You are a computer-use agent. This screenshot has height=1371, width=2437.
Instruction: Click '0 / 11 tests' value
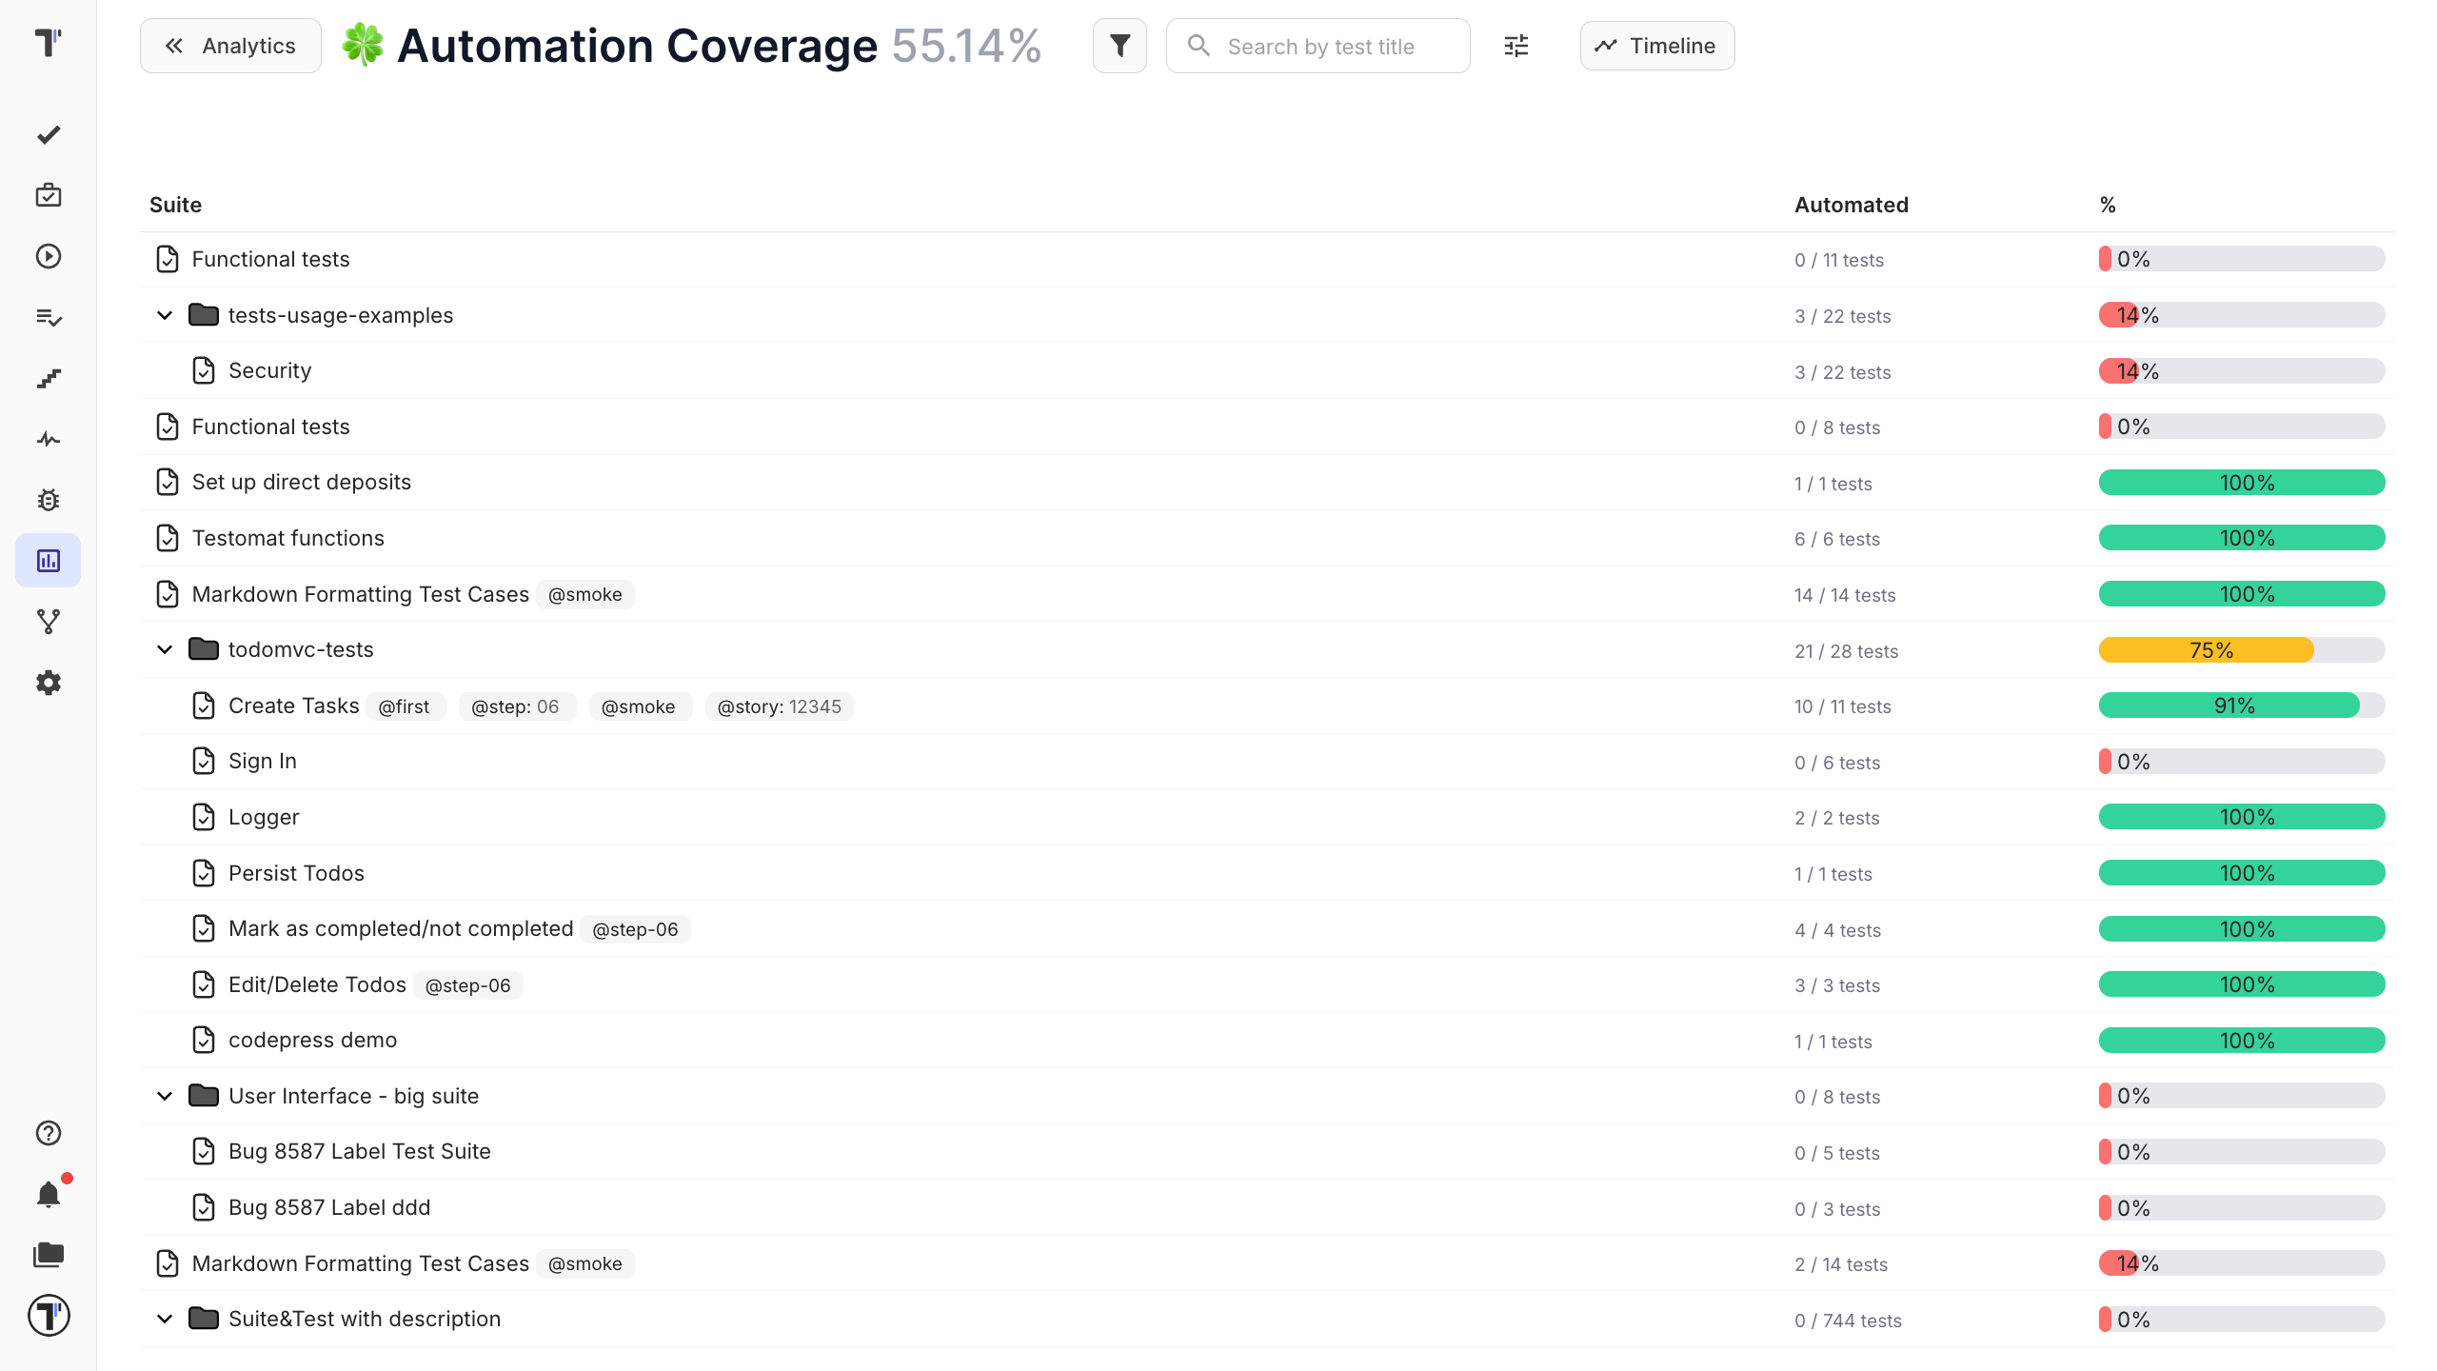1839,260
